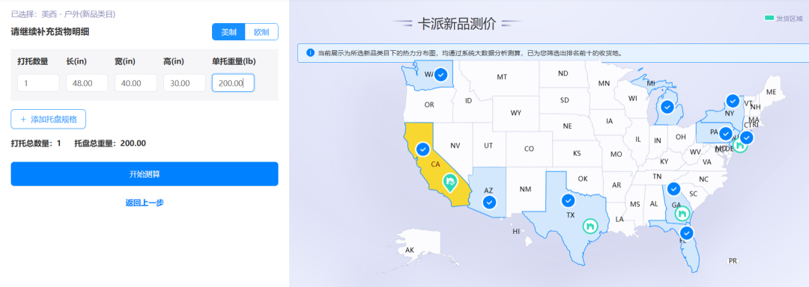Screen dimensions: 809x287
Task: Click the checkmark badge on Washington state
Action: pos(440,75)
